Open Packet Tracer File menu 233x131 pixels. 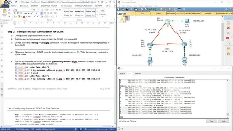[119, 6]
